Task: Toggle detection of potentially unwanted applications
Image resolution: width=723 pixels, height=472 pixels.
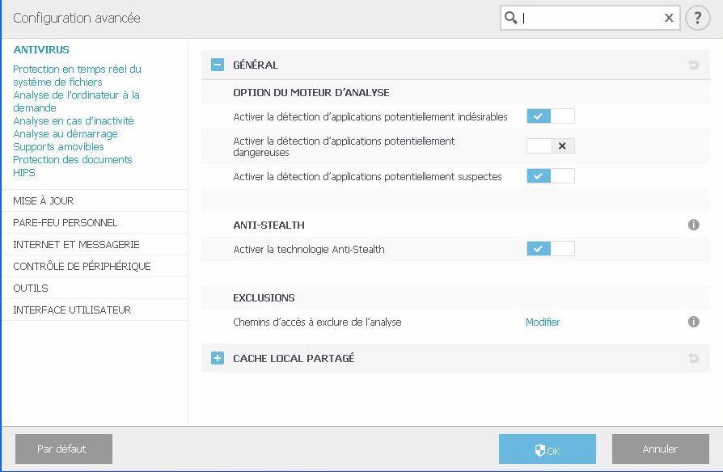Action: [550, 116]
